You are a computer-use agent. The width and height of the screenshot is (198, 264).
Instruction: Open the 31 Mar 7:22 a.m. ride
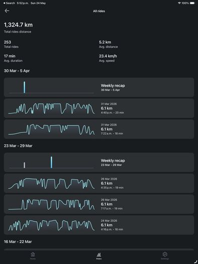point(99,129)
